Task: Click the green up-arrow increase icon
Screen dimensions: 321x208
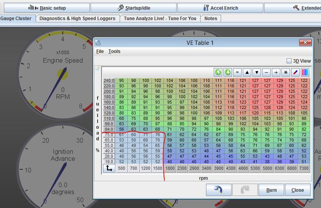Action: click(x=218, y=72)
